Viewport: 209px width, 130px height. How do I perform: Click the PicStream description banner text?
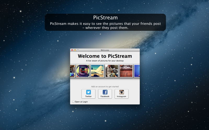(x=105, y=26)
